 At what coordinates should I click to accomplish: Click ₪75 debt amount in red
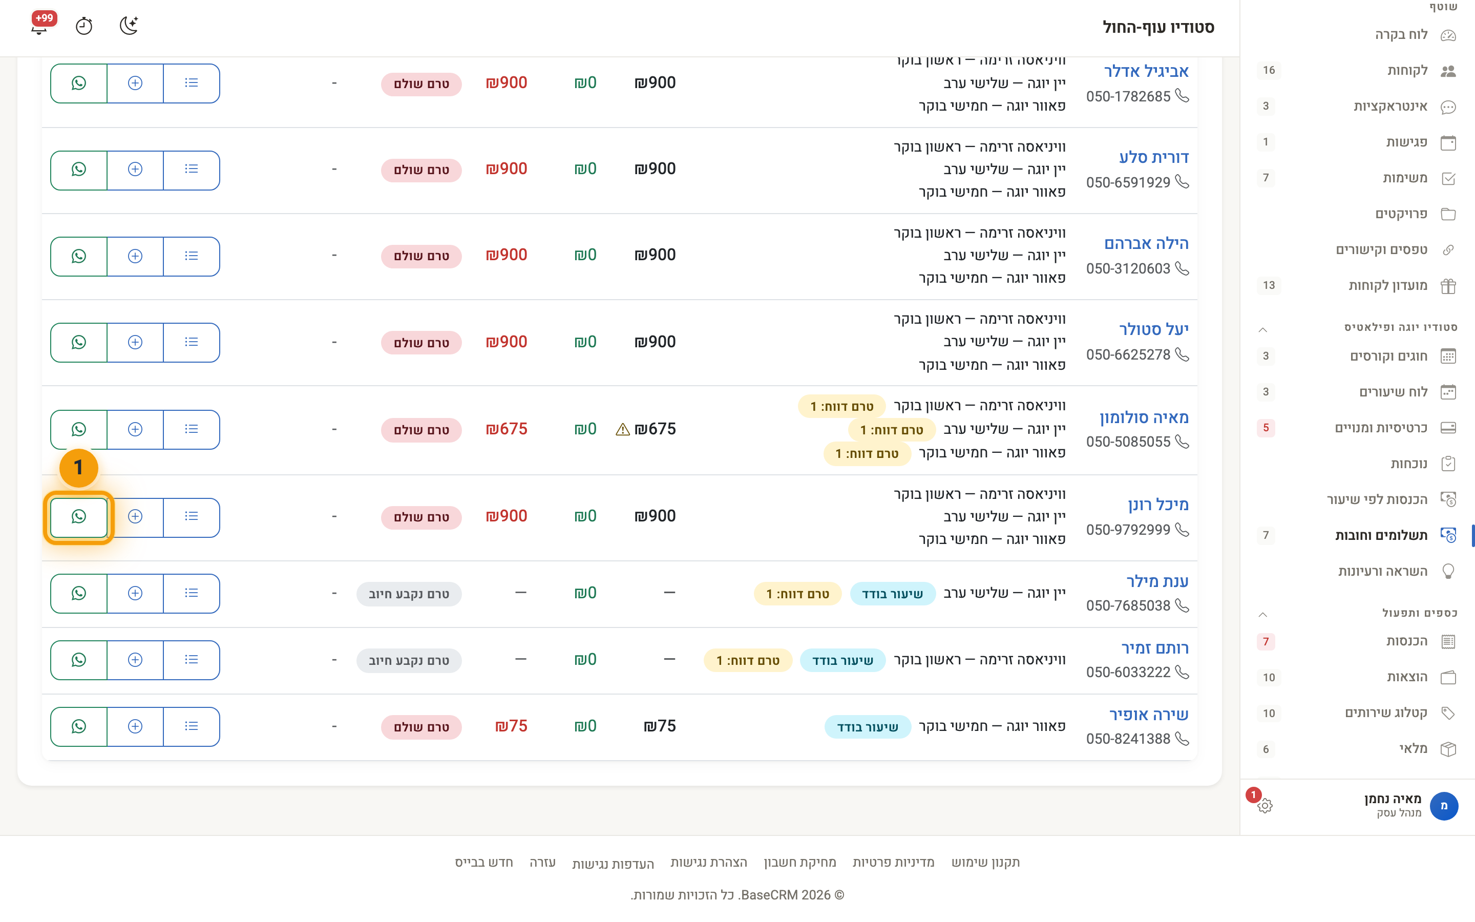pos(511,726)
